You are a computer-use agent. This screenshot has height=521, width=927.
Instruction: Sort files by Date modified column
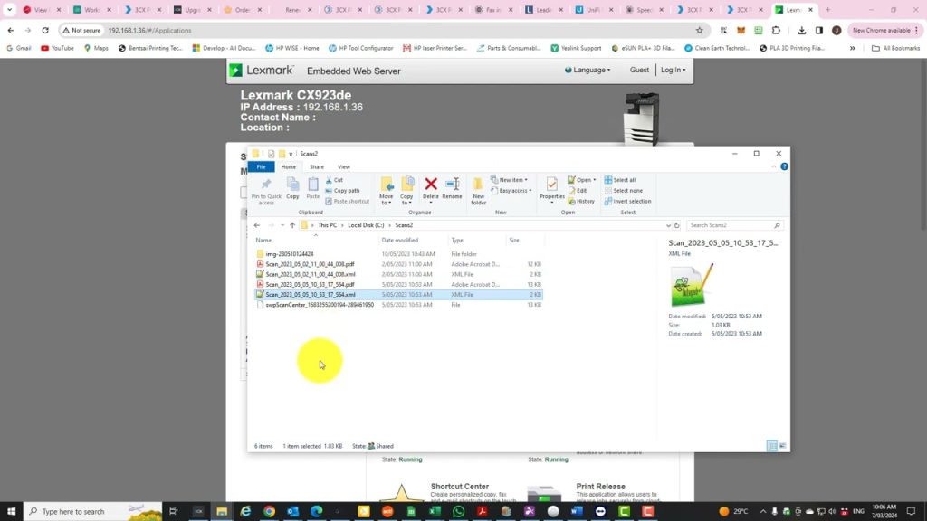[x=399, y=241]
